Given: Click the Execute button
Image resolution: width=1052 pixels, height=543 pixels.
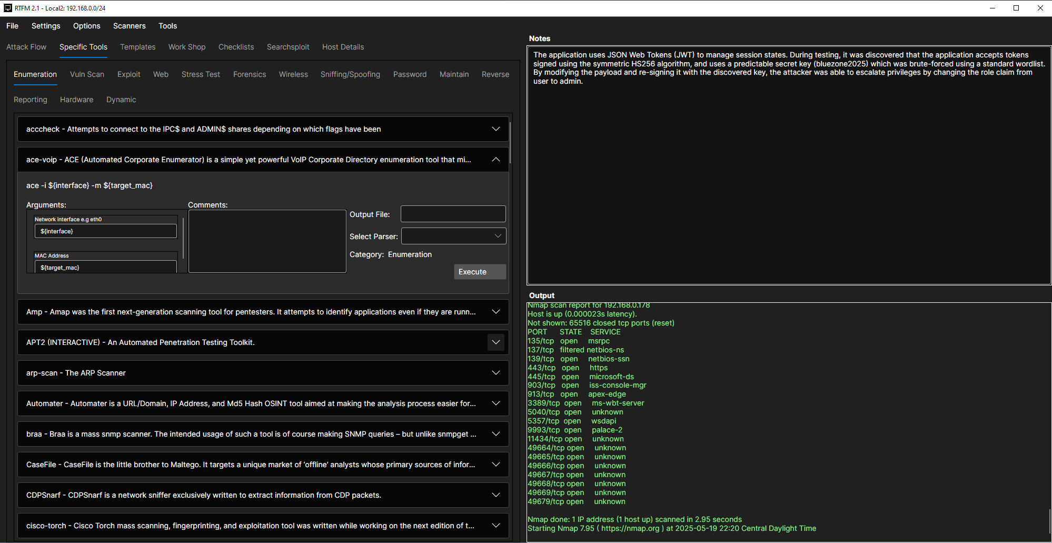Looking at the screenshot, I should (x=479, y=271).
